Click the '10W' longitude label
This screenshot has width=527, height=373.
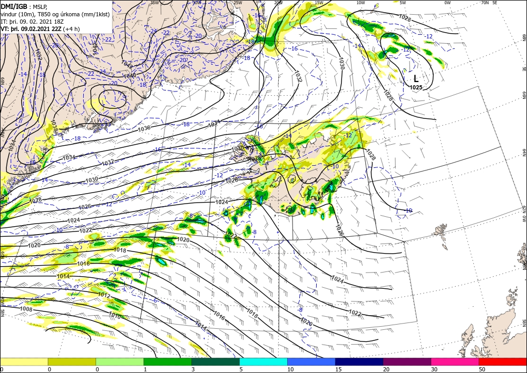360,3
